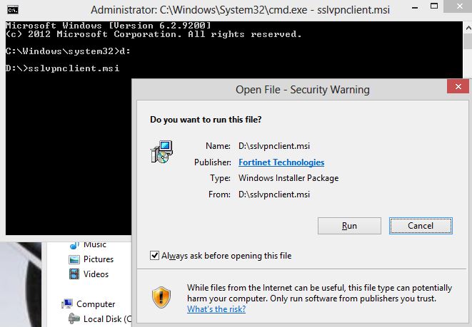This screenshot has width=472, height=327.
Task: Click the Run button
Action: click(349, 226)
